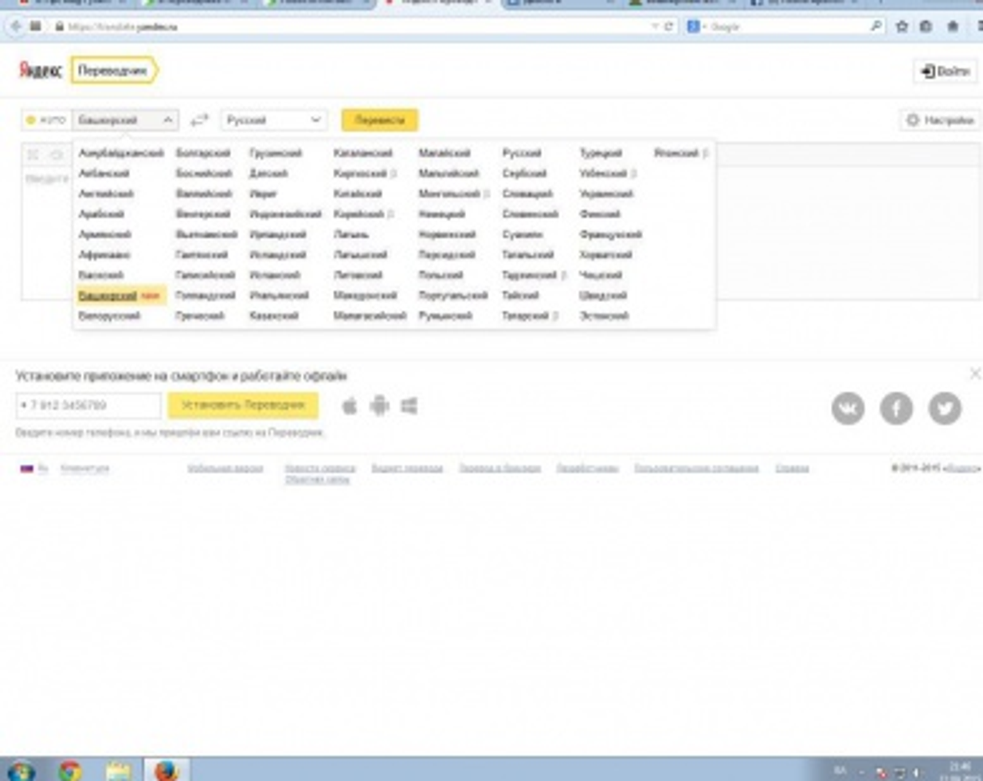983x781 pixels.
Task: Open the VK social share icon
Action: tap(848, 408)
